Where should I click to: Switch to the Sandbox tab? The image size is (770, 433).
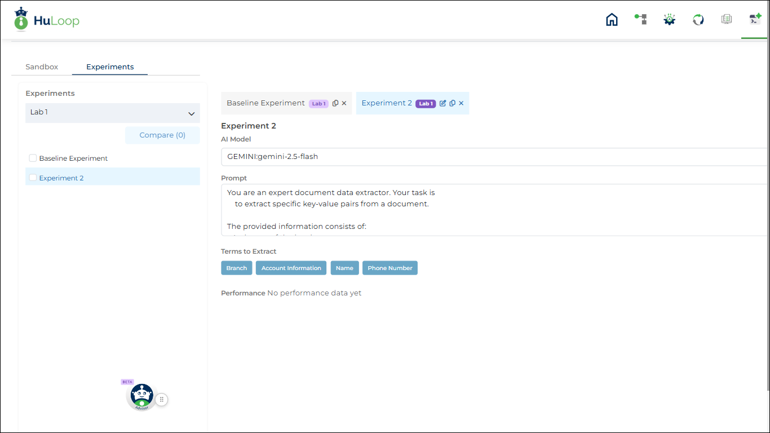[42, 67]
